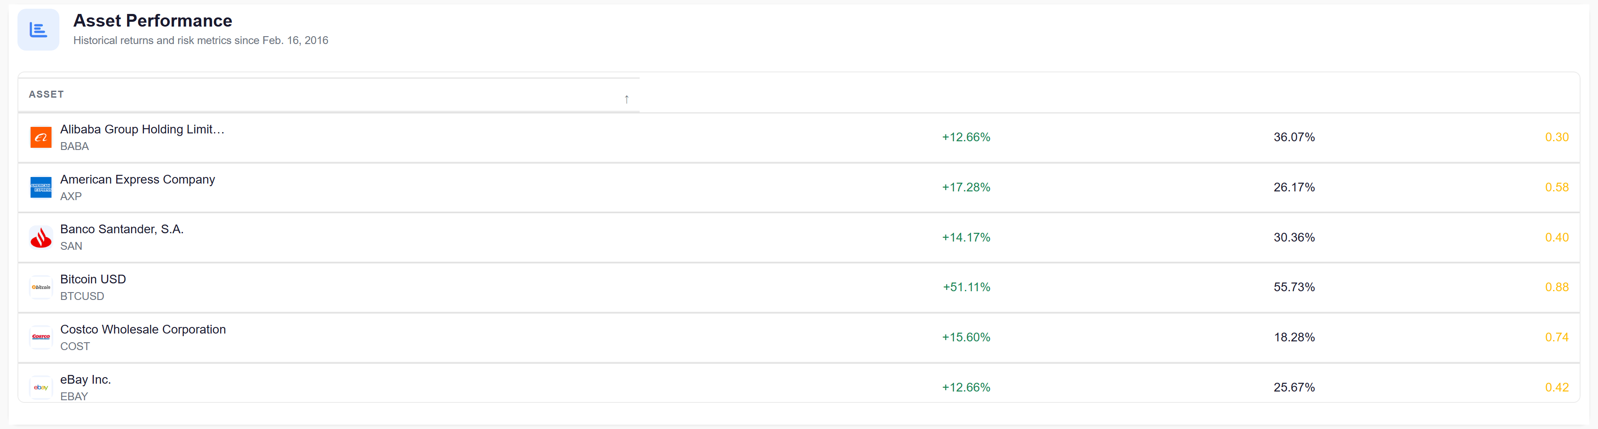Viewport: 1598px width, 429px height.
Task: Click Bitcoin's +51.11% return value
Action: coord(966,287)
